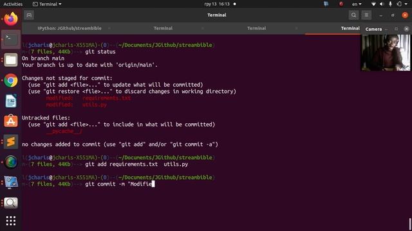Click the 'modified: requirements.txt' line
Viewport: 412px width, 231px height.
point(88,98)
